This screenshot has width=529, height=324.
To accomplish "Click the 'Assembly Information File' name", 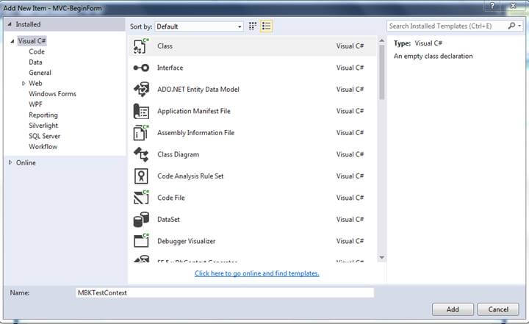I will [195, 133].
